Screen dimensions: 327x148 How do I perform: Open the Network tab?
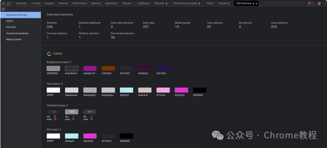[63, 3]
